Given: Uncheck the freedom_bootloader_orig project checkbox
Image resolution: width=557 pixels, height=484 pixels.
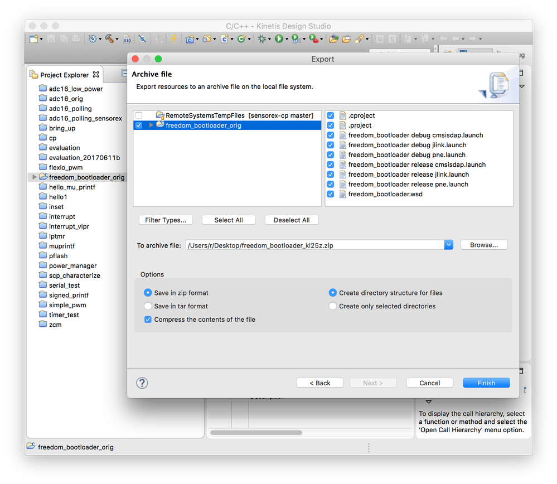Looking at the screenshot, I should click(139, 125).
